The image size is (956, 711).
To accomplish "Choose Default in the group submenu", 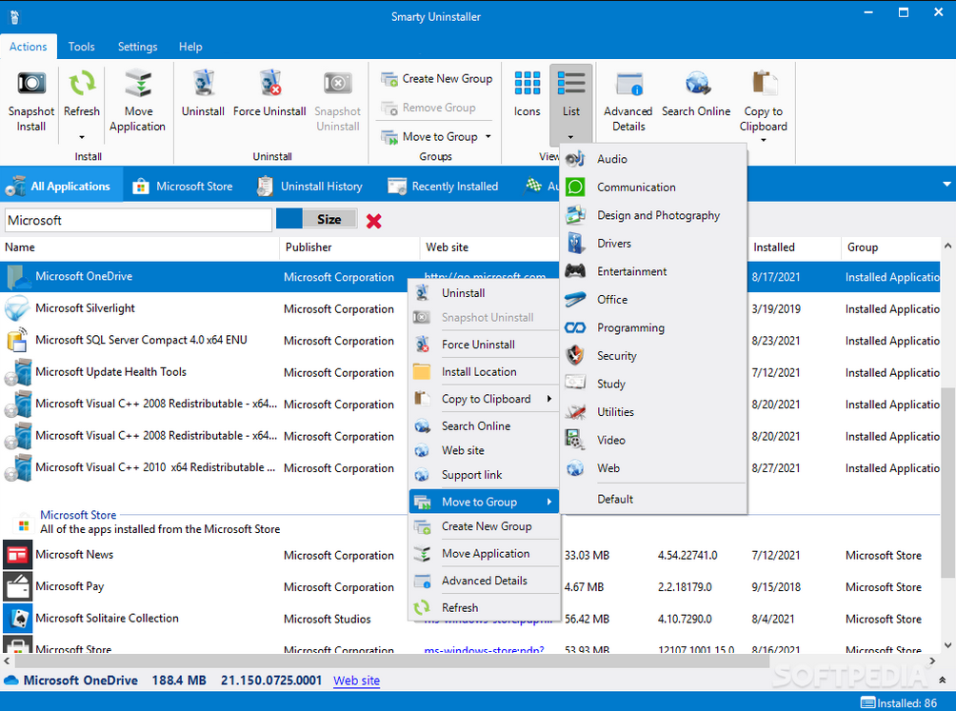I will coord(653,499).
